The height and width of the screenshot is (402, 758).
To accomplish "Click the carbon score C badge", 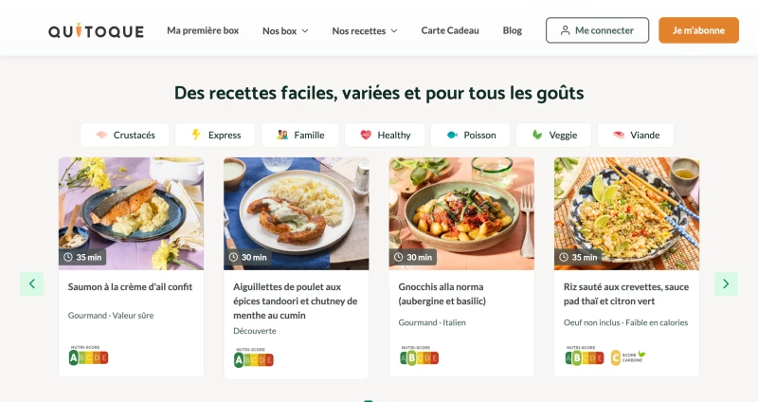I will point(628,357).
